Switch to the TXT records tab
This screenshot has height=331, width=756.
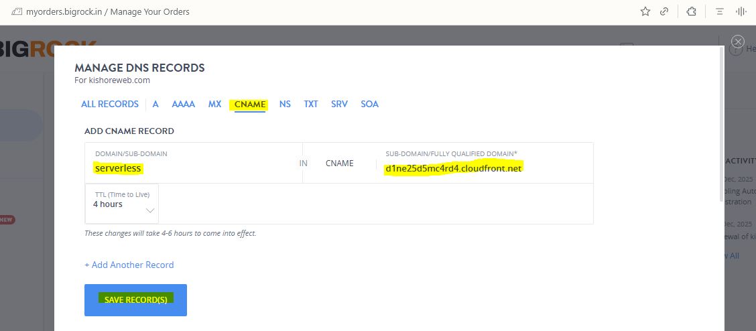pyautogui.click(x=311, y=104)
